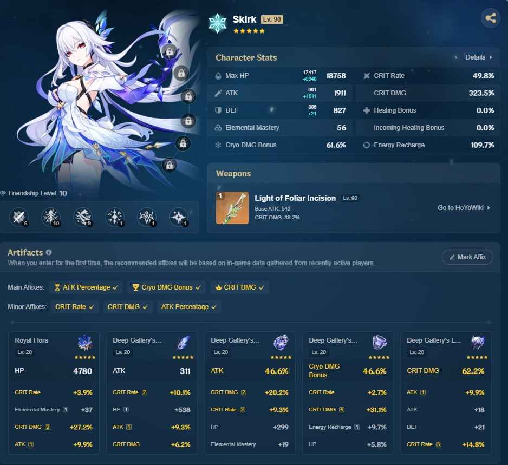Click the Mark Affix button
This screenshot has width=508, height=465.
pos(467,257)
